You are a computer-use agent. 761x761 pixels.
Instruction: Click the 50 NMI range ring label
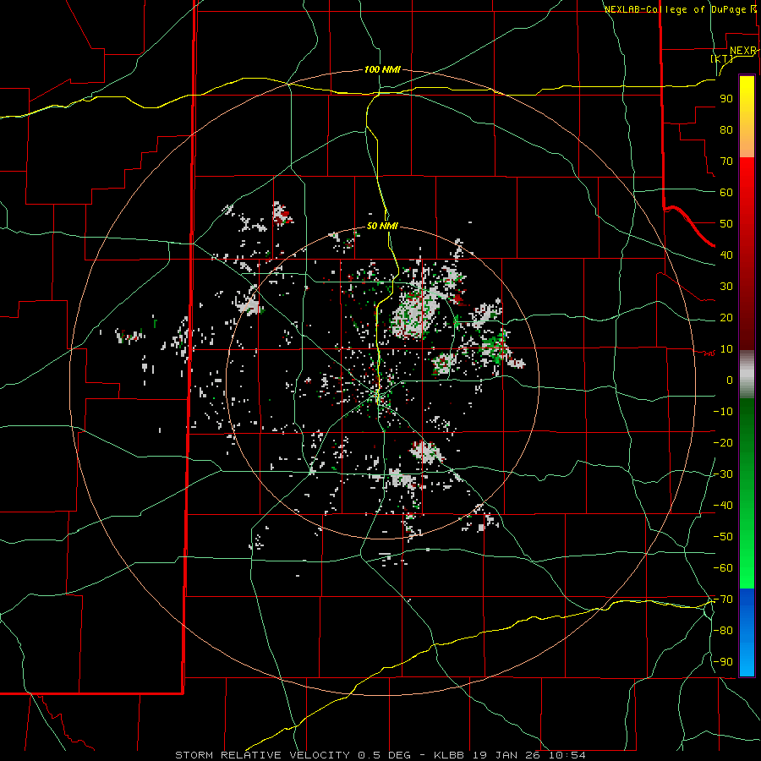click(382, 226)
